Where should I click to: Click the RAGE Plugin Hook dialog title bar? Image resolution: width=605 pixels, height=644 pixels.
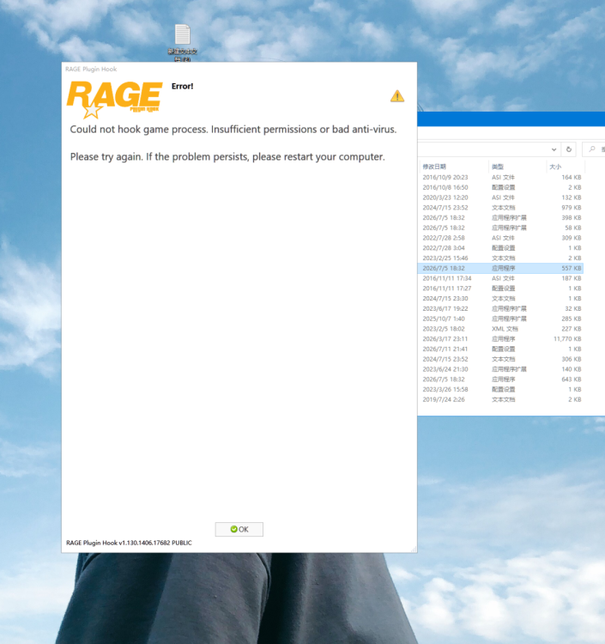pyautogui.click(x=239, y=69)
